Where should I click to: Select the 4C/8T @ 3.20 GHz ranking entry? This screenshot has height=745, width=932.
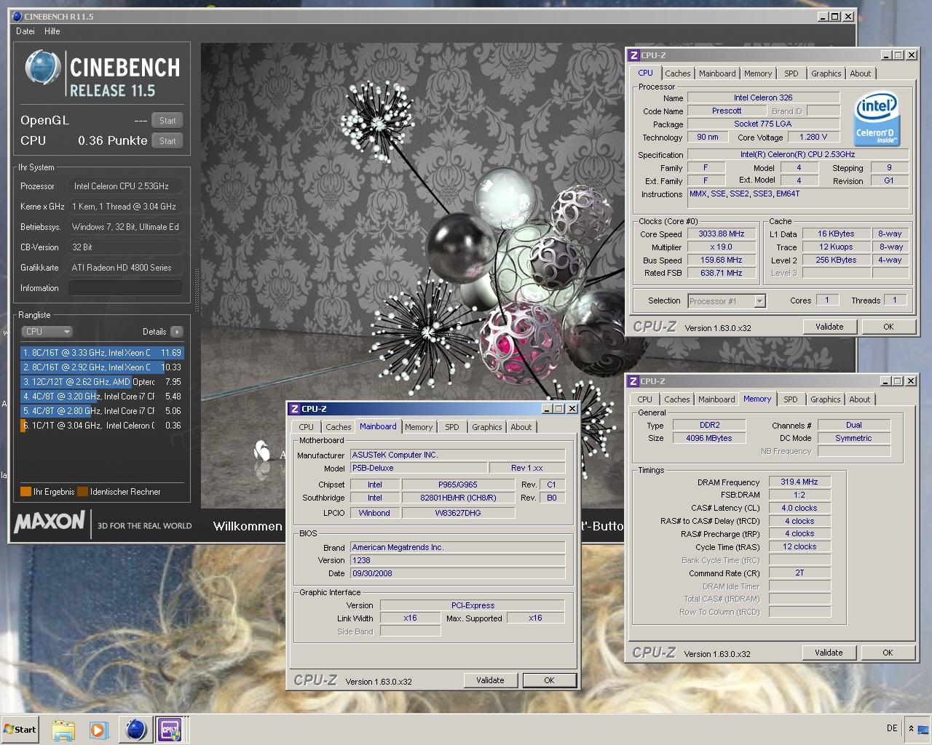[102, 397]
